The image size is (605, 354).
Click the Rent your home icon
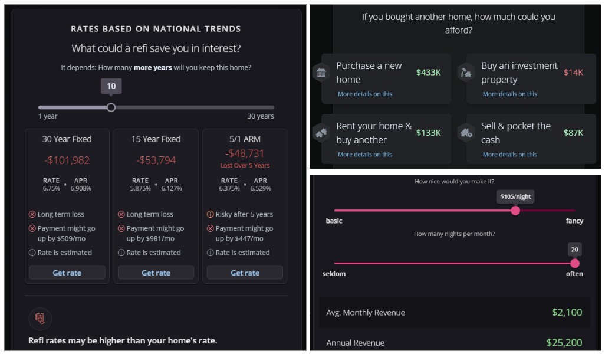[x=321, y=133]
